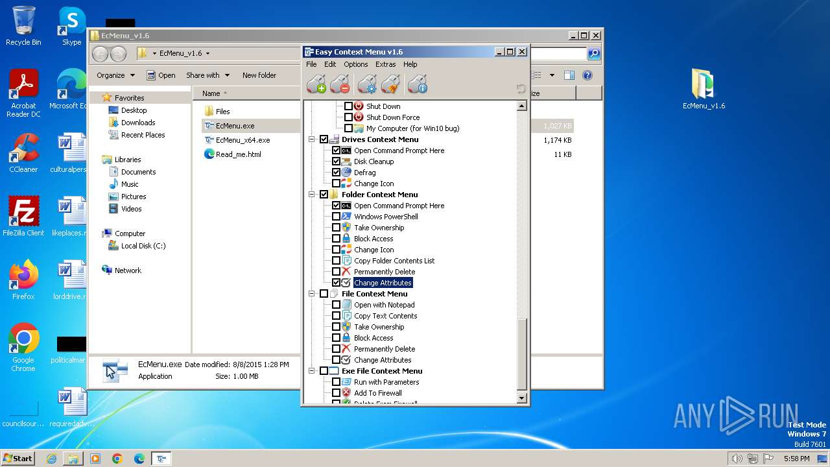This screenshot has width=830, height=467.
Task: Click the About mouse icon with blue info
Action: [418, 84]
